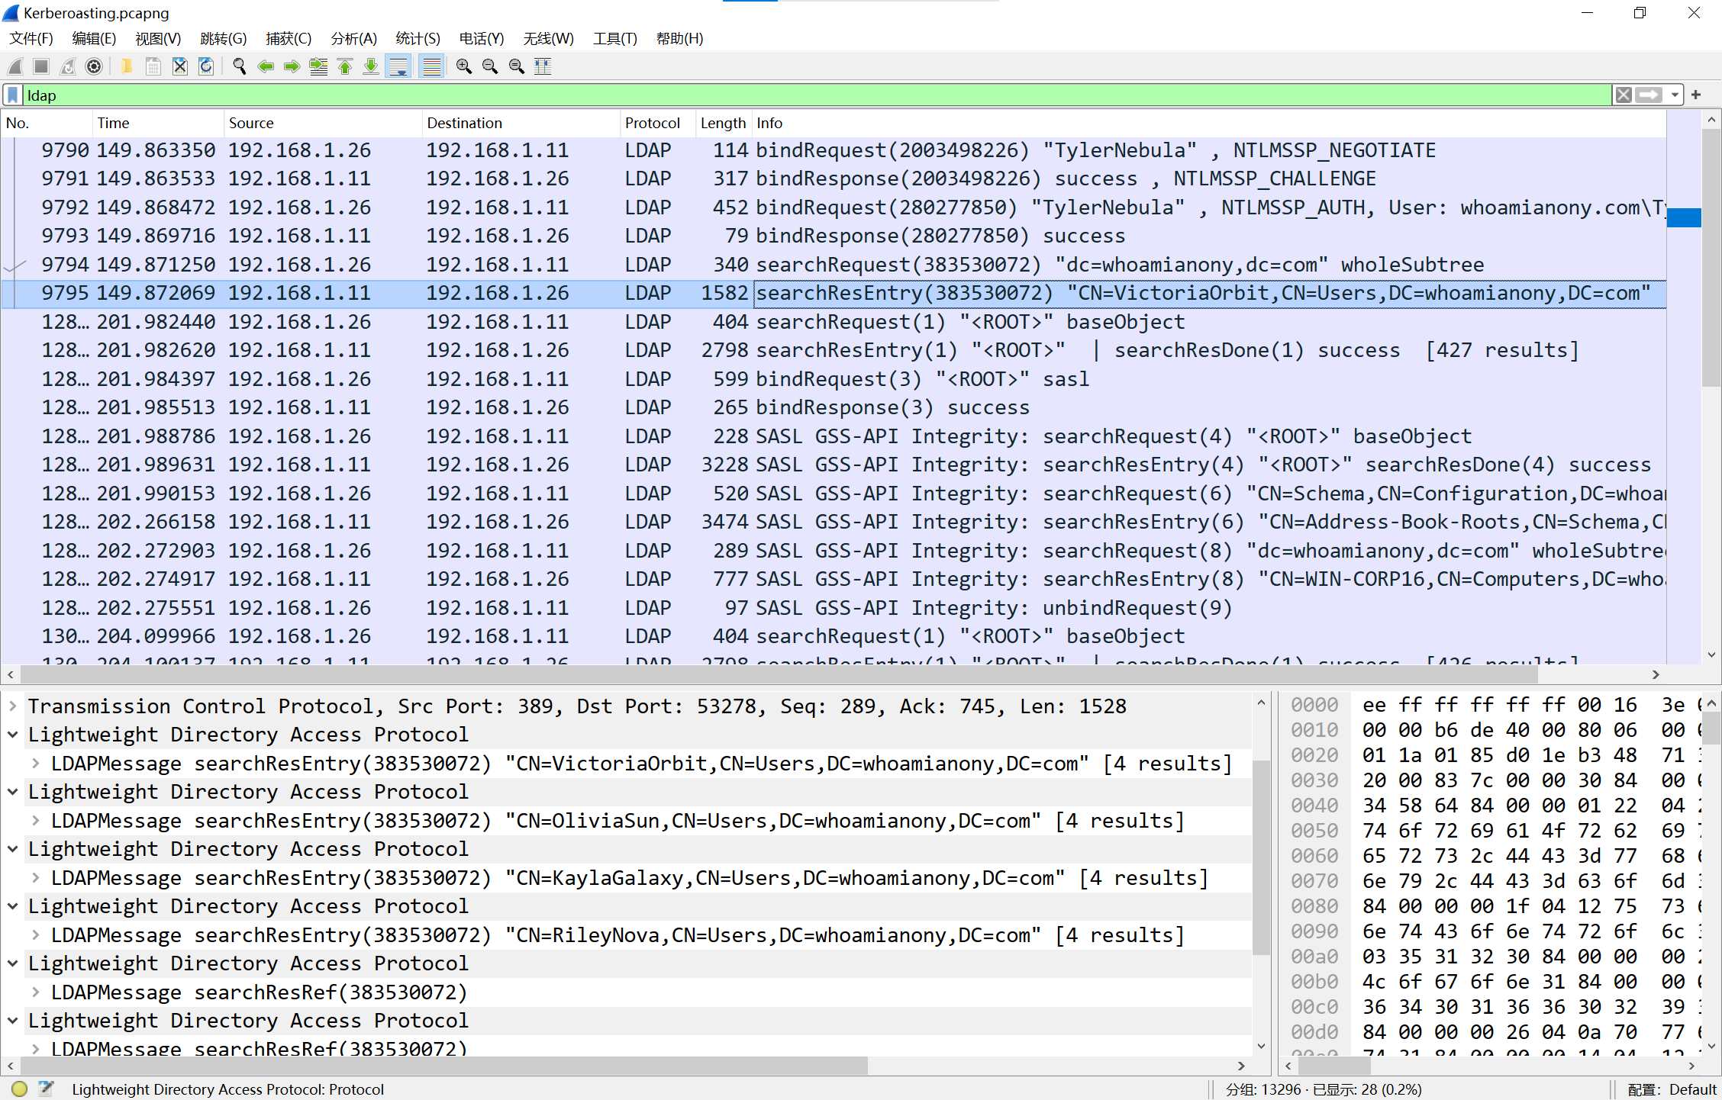1722x1100 pixels.
Task: Clear the ldap display filter
Action: point(1624,95)
